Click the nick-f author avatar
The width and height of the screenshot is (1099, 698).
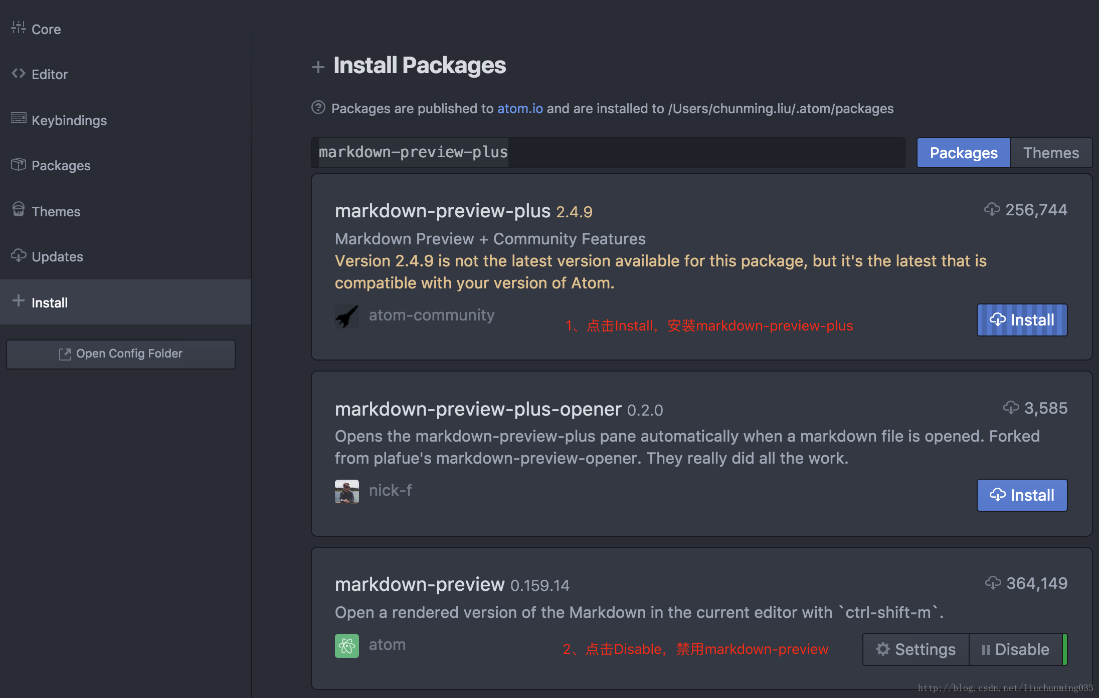pyautogui.click(x=347, y=492)
